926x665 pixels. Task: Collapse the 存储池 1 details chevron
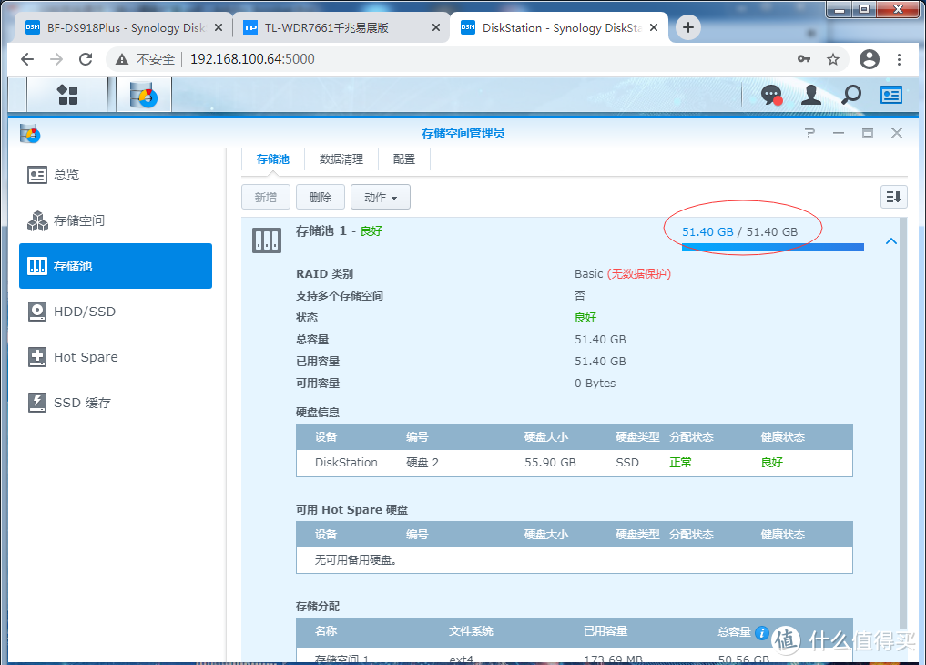pos(891,241)
